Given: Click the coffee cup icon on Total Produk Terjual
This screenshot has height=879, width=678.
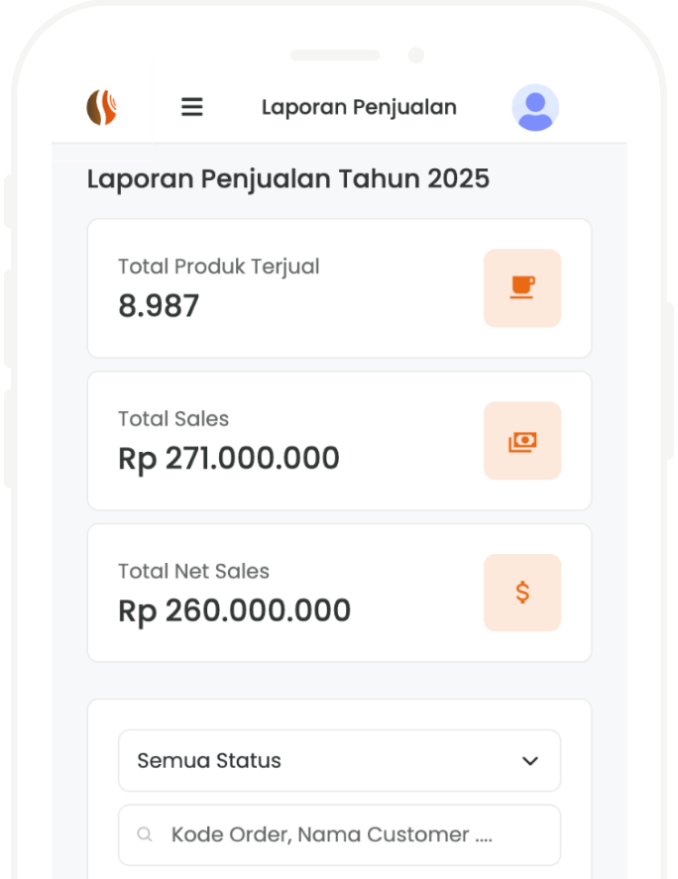Looking at the screenshot, I should pos(522,288).
